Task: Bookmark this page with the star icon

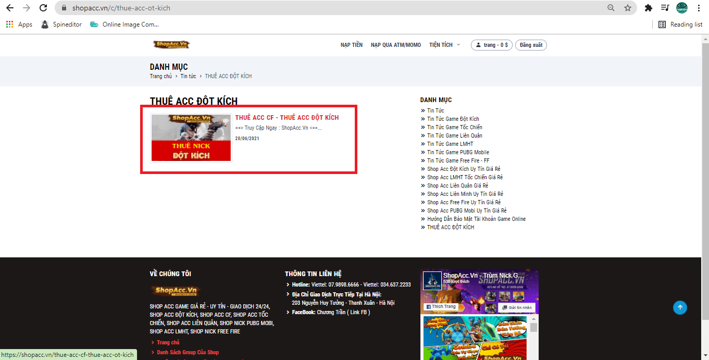Action: tap(628, 8)
